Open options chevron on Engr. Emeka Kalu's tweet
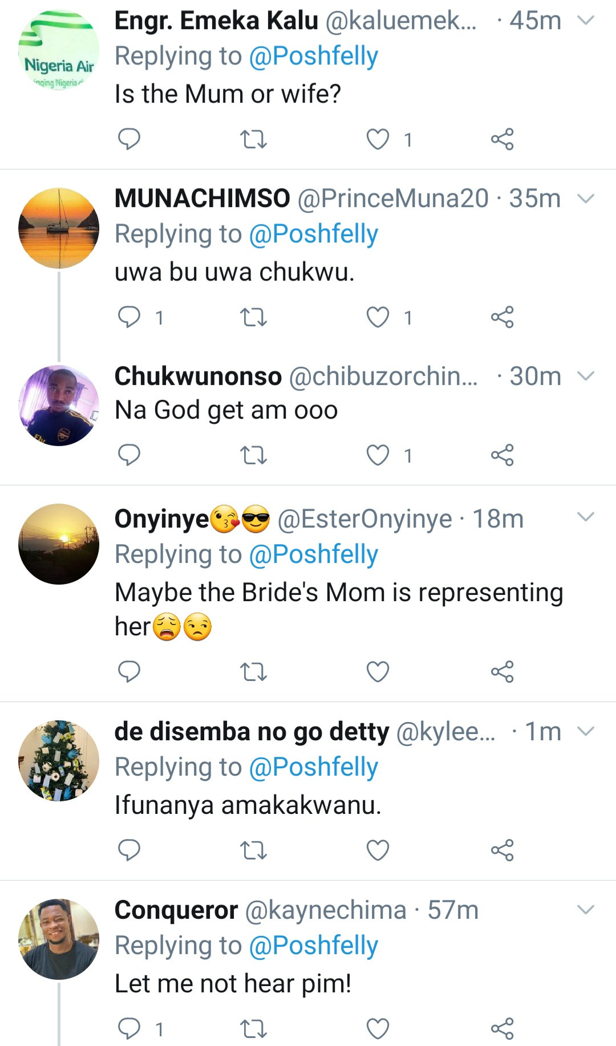The image size is (616, 1046). 586,21
